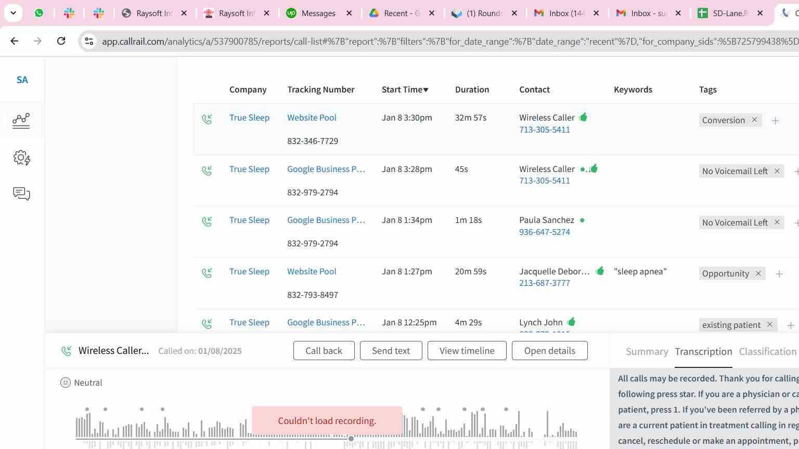This screenshot has width=799, height=449.
Task: Click thumbs-up icon beside Jacquelle Debor
Action: click(600, 270)
